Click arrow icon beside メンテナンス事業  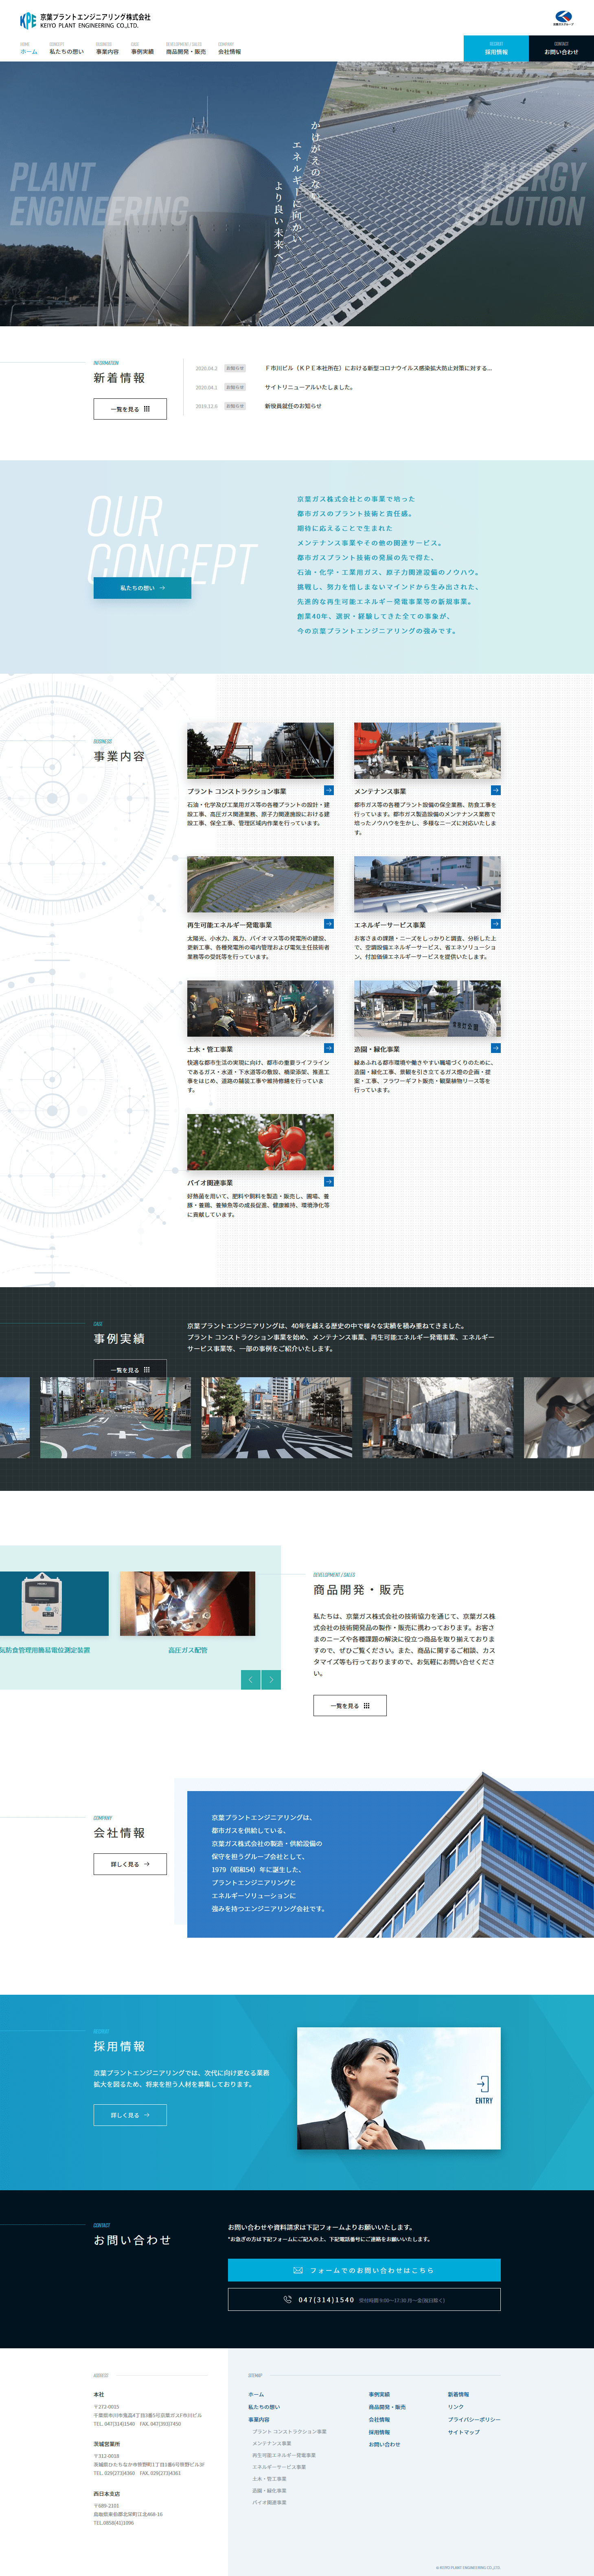coord(495,790)
